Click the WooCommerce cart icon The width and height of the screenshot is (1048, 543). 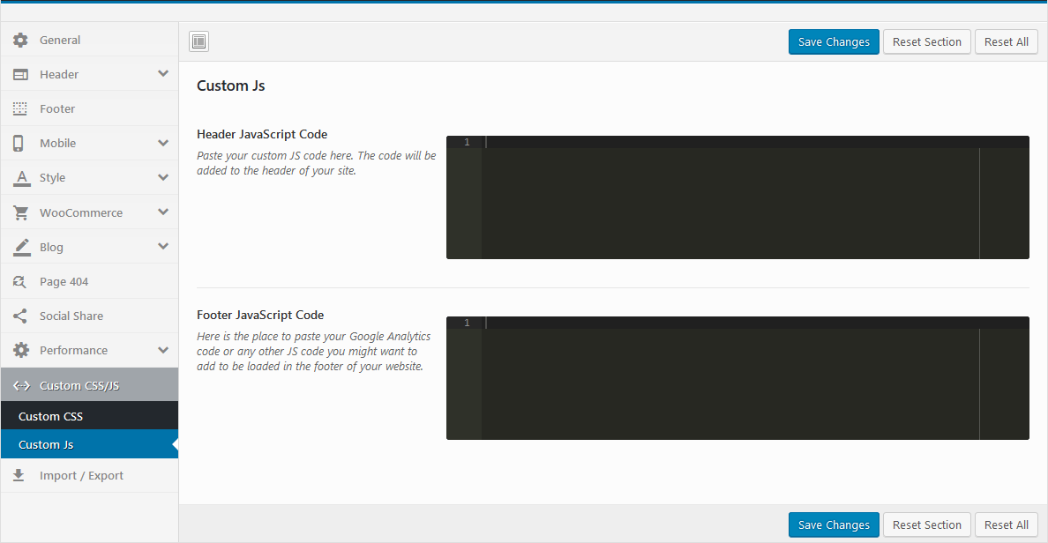click(x=21, y=212)
